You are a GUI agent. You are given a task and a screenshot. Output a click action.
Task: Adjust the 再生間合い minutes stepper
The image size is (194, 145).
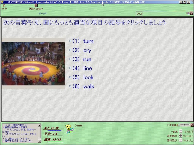click(x=181, y=136)
